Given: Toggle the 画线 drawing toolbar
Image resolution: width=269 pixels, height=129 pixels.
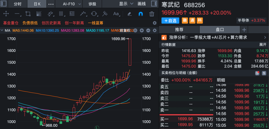Looking at the screenshot, I should [x=142, y=4].
